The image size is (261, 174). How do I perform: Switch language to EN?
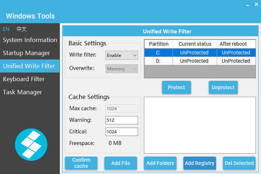tap(6, 29)
